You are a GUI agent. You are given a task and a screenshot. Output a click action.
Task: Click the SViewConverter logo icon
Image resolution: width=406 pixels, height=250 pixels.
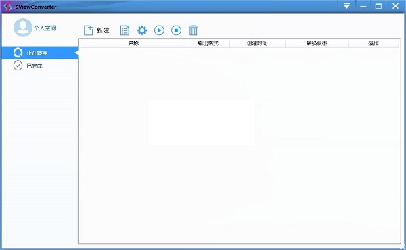(8, 7)
